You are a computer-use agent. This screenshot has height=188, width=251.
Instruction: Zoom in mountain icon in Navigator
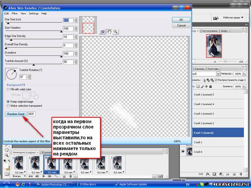click(x=241, y=61)
